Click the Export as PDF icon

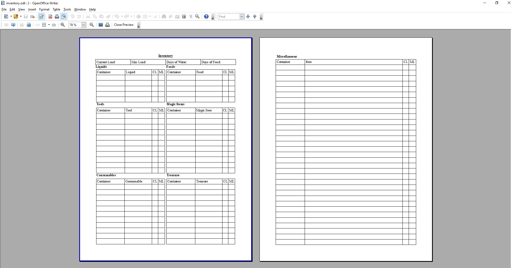[x=50, y=16]
